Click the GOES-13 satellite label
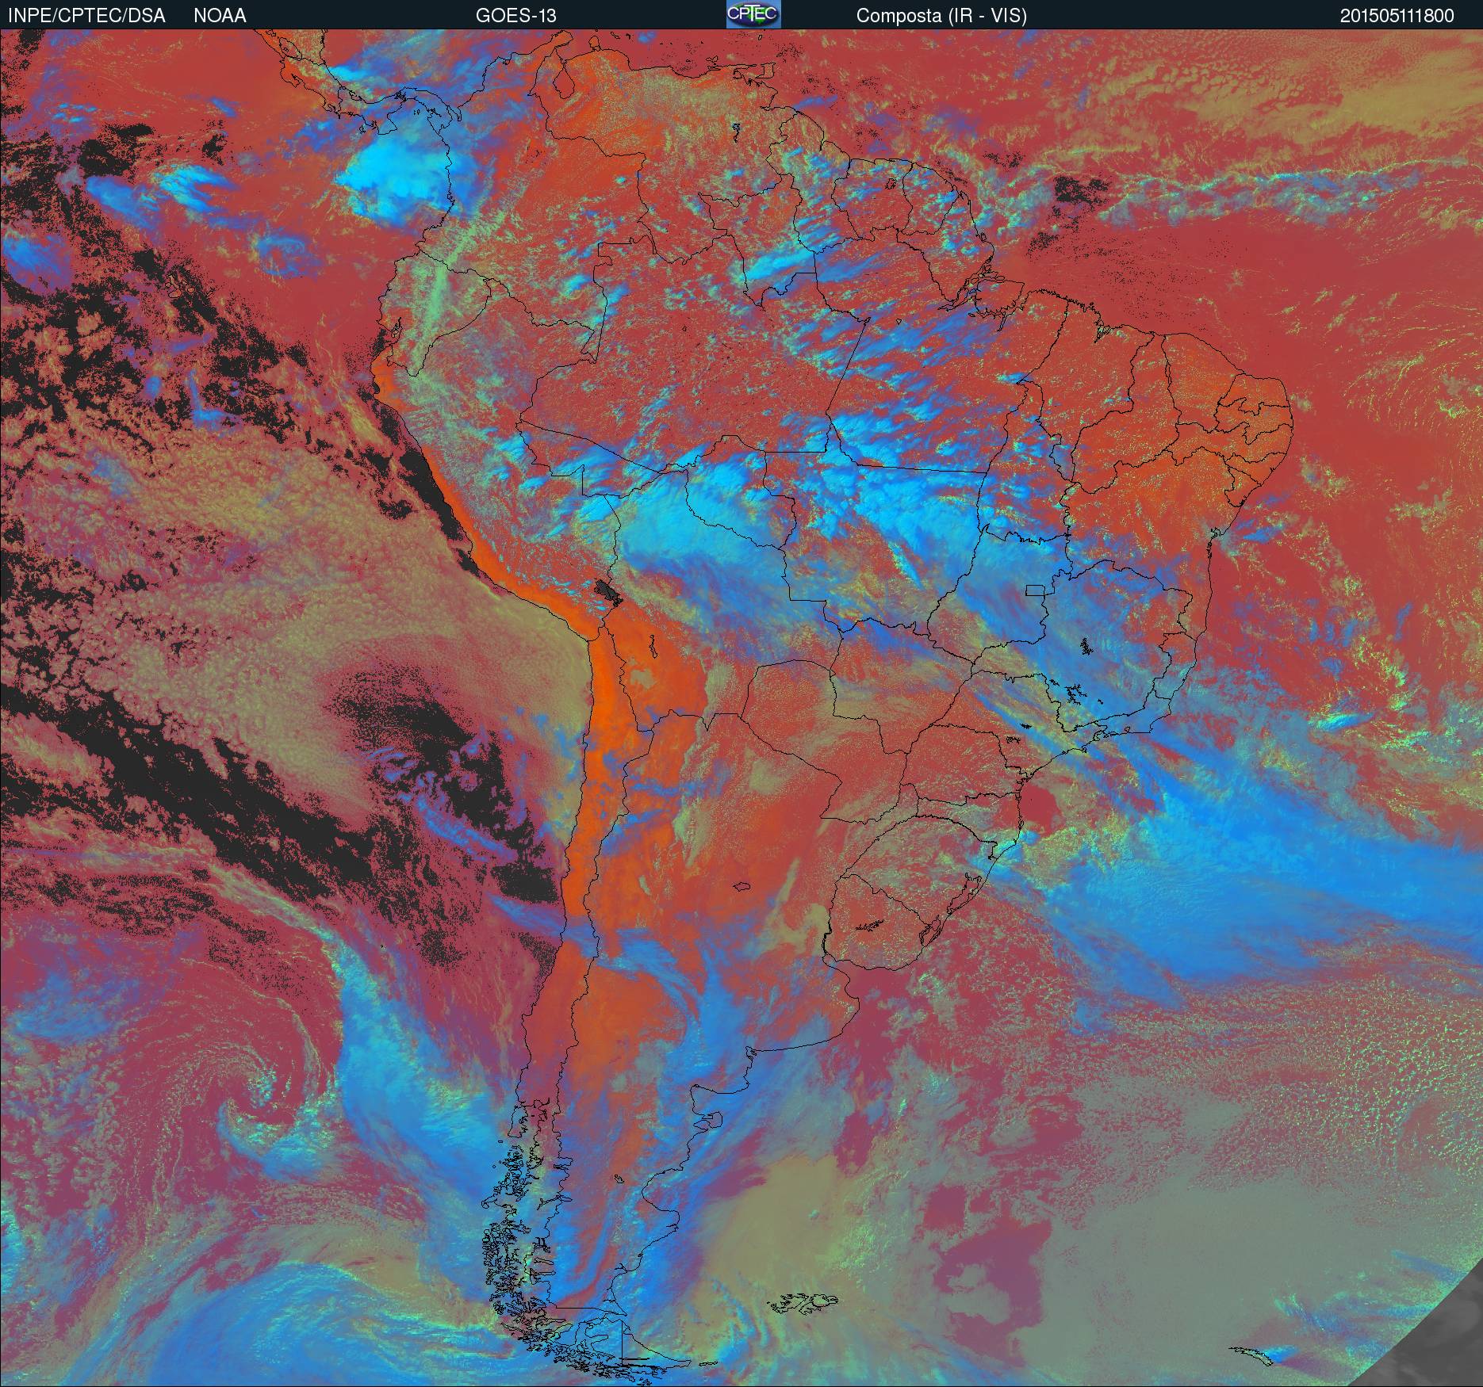Screen dimensions: 1483x1387 click(x=515, y=16)
